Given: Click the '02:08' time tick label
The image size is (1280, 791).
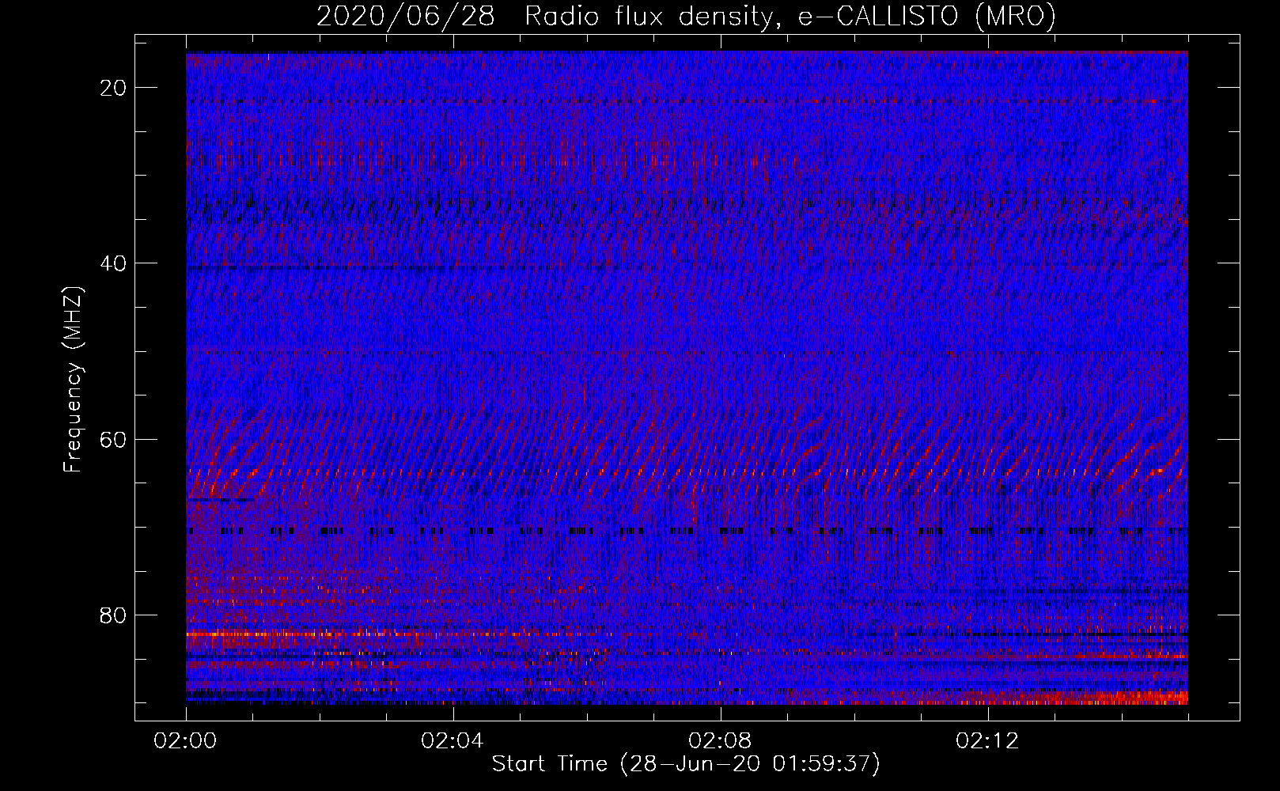Looking at the screenshot, I should point(720,741).
